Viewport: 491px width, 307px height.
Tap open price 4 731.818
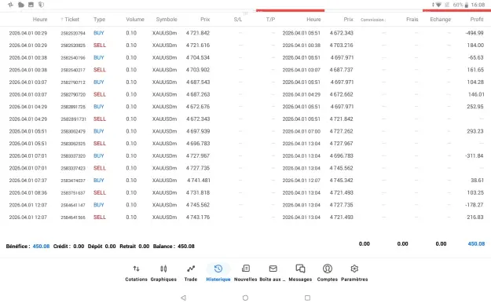pos(198,192)
